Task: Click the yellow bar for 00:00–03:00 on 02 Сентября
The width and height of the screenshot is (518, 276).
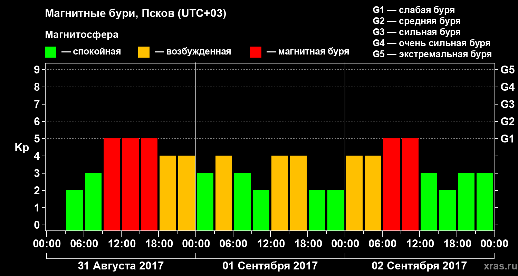Action: 354,193
